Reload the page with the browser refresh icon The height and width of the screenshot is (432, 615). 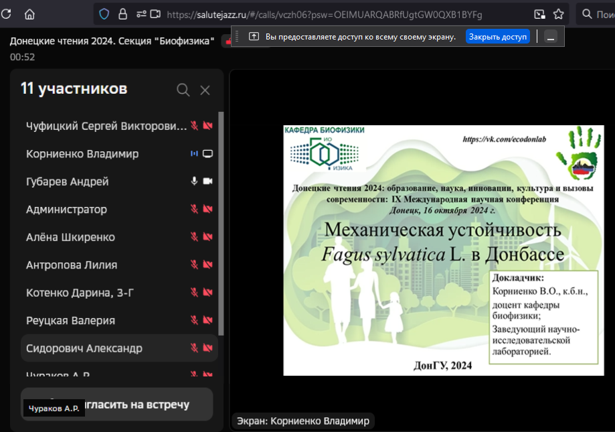tap(6, 14)
